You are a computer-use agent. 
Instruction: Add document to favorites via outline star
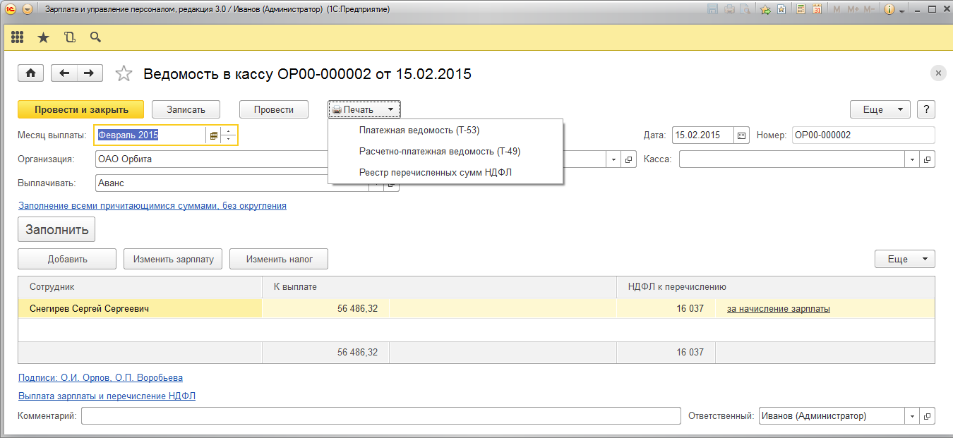click(124, 73)
